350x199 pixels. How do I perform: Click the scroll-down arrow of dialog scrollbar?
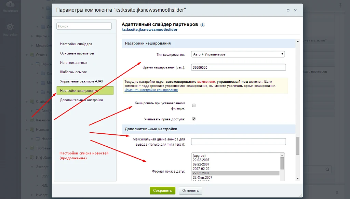click(298, 178)
